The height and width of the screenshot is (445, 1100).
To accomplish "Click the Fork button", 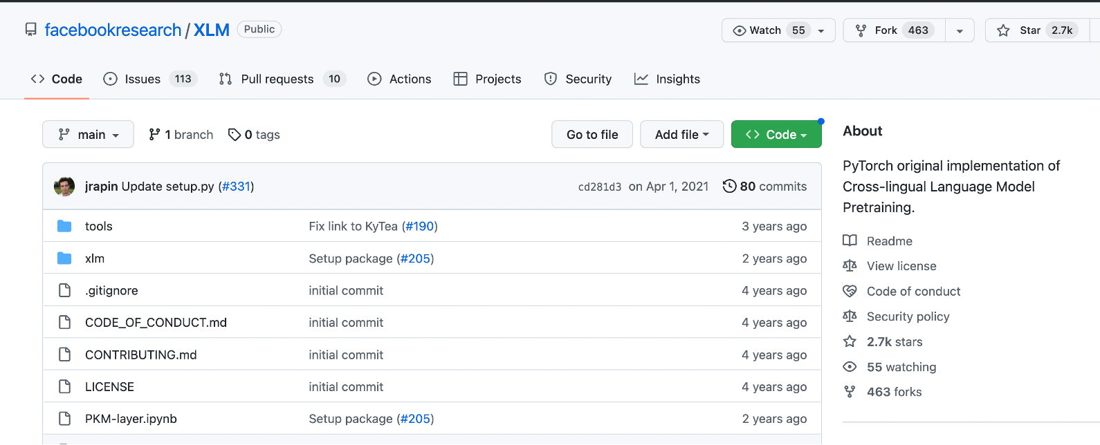I will (895, 30).
